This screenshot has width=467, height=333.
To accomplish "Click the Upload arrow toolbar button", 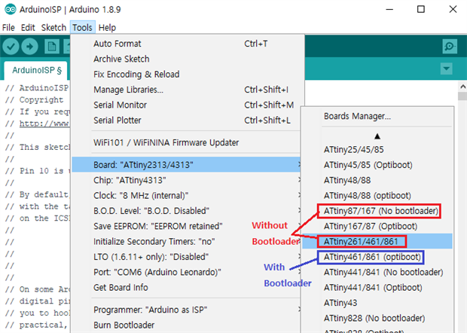I will pyautogui.click(x=29, y=47).
